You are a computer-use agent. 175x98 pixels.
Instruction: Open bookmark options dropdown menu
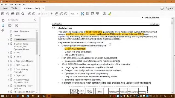(x=10, y=25)
